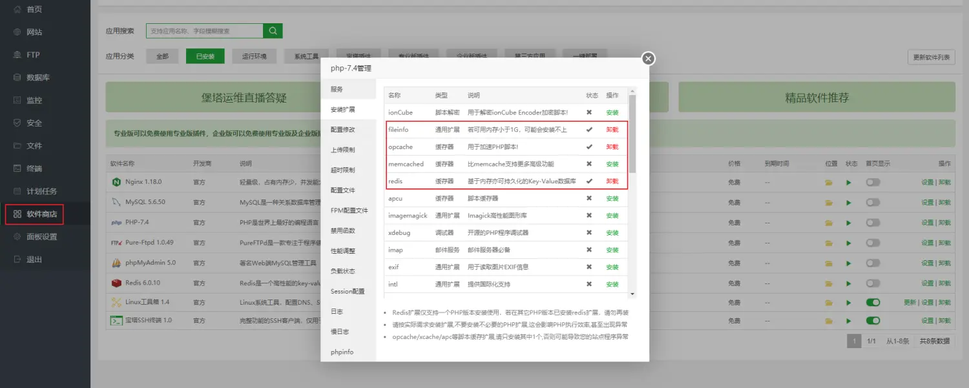This screenshot has height=388, width=969.
Task: Filter by 已安装 category
Action: click(205, 56)
